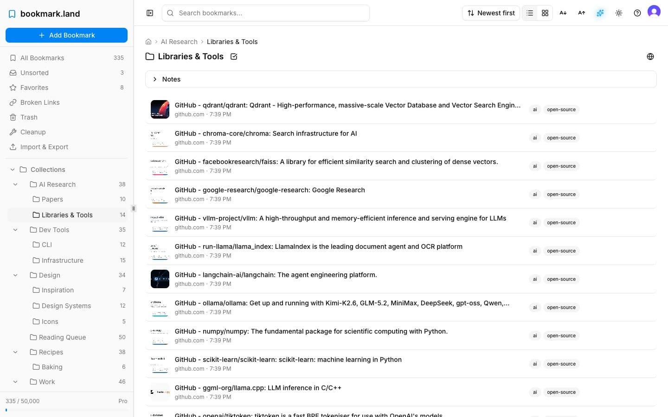The image size is (668, 417).
Task: Click AI Research breadcrumb link
Action: pos(179,42)
